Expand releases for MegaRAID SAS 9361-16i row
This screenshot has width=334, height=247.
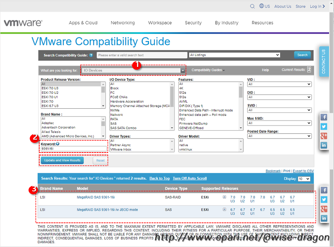(x=224, y=197)
